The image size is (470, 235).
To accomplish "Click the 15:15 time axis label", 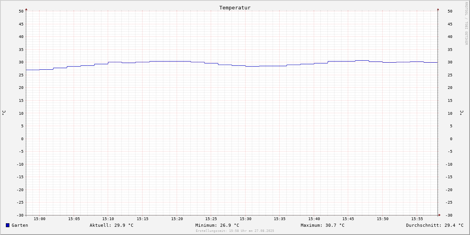I will [143, 219].
